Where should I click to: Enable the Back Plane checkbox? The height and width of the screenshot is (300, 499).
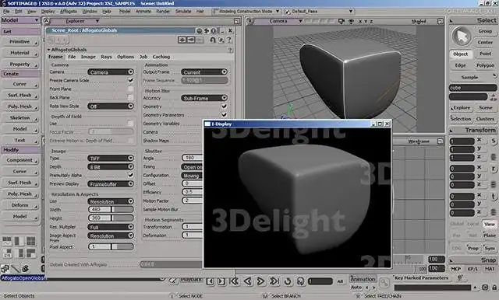click(x=130, y=98)
